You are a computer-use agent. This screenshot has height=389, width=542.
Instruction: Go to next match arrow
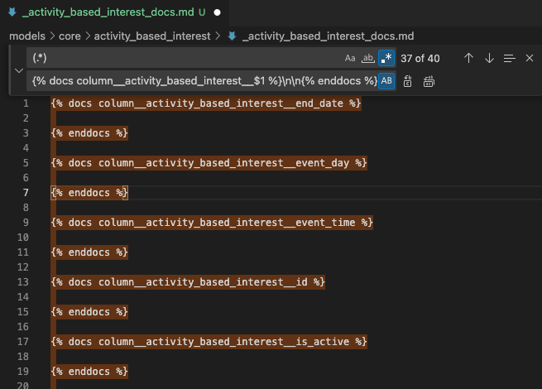point(489,58)
